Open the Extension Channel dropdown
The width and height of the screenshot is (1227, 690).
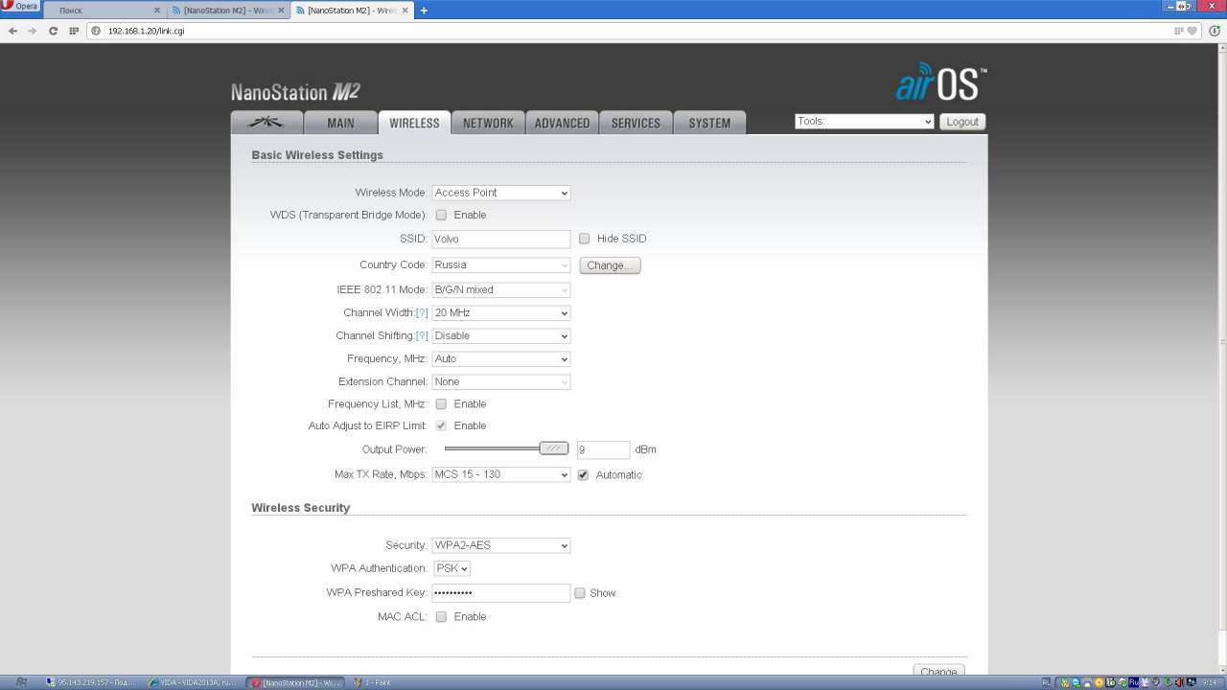click(501, 381)
